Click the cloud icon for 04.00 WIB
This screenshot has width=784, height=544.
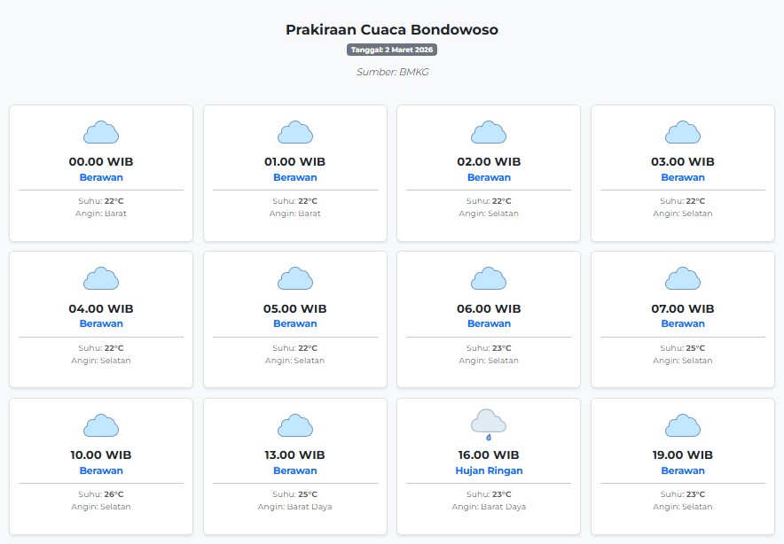(101, 279)
